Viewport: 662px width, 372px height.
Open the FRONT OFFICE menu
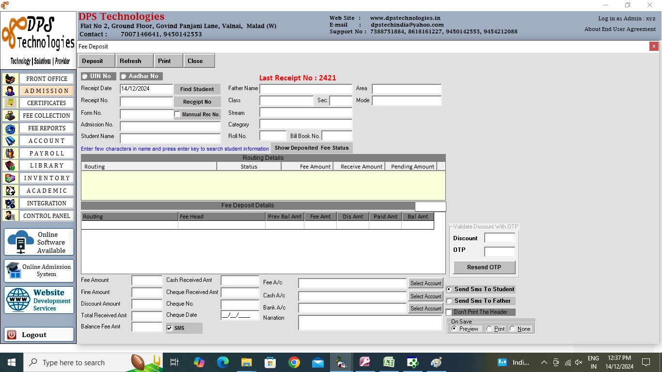pos(47,78)
